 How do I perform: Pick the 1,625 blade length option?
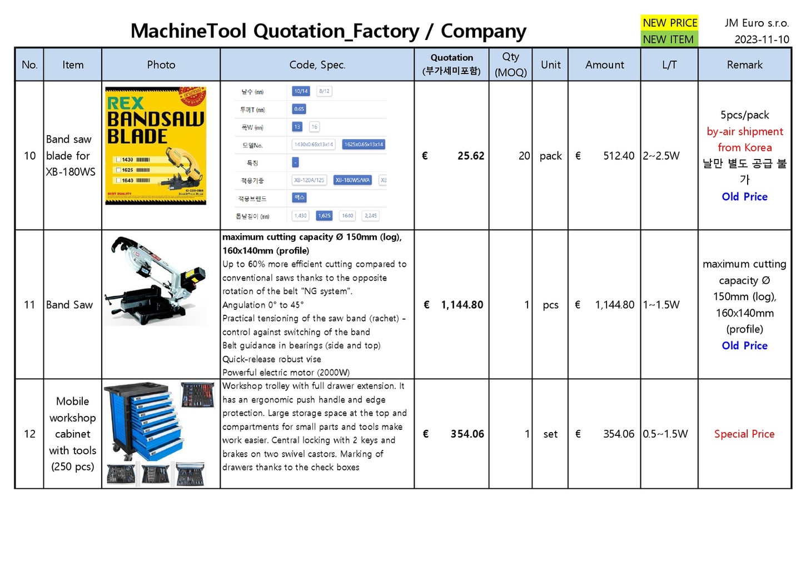click(324, 216)
